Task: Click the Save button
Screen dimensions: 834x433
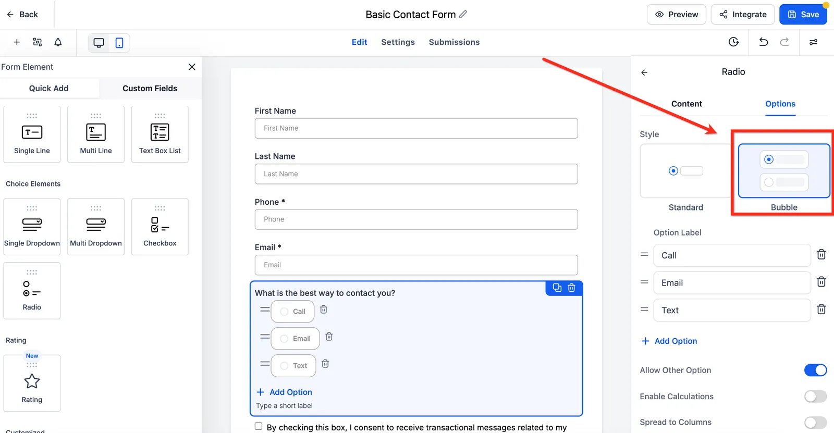Action: [x=803, y=15]
